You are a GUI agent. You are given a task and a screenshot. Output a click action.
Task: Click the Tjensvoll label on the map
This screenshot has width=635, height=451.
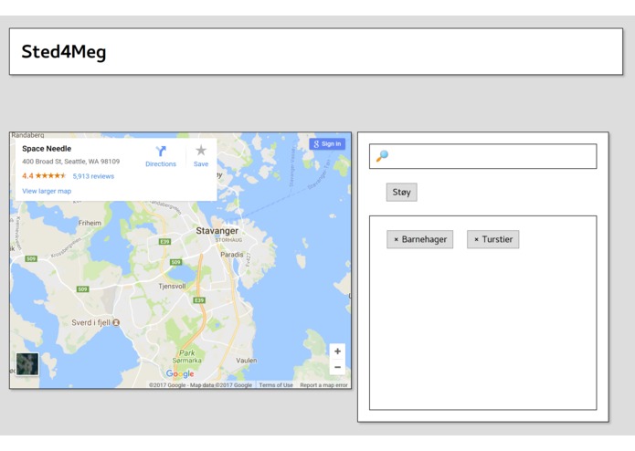(x=172, y=286)
